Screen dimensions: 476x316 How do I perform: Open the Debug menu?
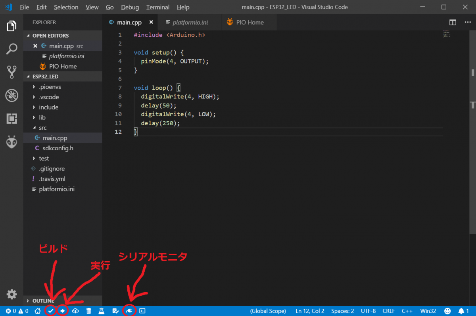pos(130,7)
